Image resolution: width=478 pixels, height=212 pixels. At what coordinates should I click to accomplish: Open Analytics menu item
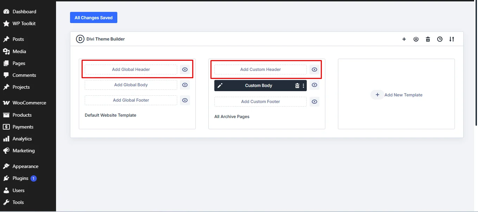click(28, 139)
